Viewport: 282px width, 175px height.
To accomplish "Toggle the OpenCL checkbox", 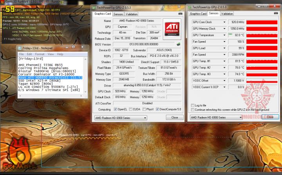I will pyautogui.click(x=116, y=109).
